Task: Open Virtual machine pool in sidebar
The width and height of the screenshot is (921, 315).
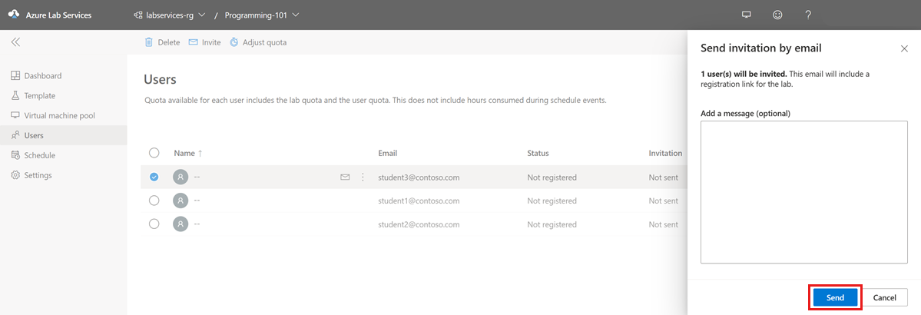Action: pyautogui.click(x=59, y=115)
